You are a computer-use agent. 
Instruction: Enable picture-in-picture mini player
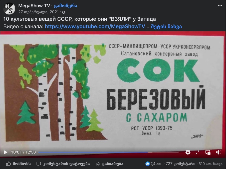click(x=208, y=152)
